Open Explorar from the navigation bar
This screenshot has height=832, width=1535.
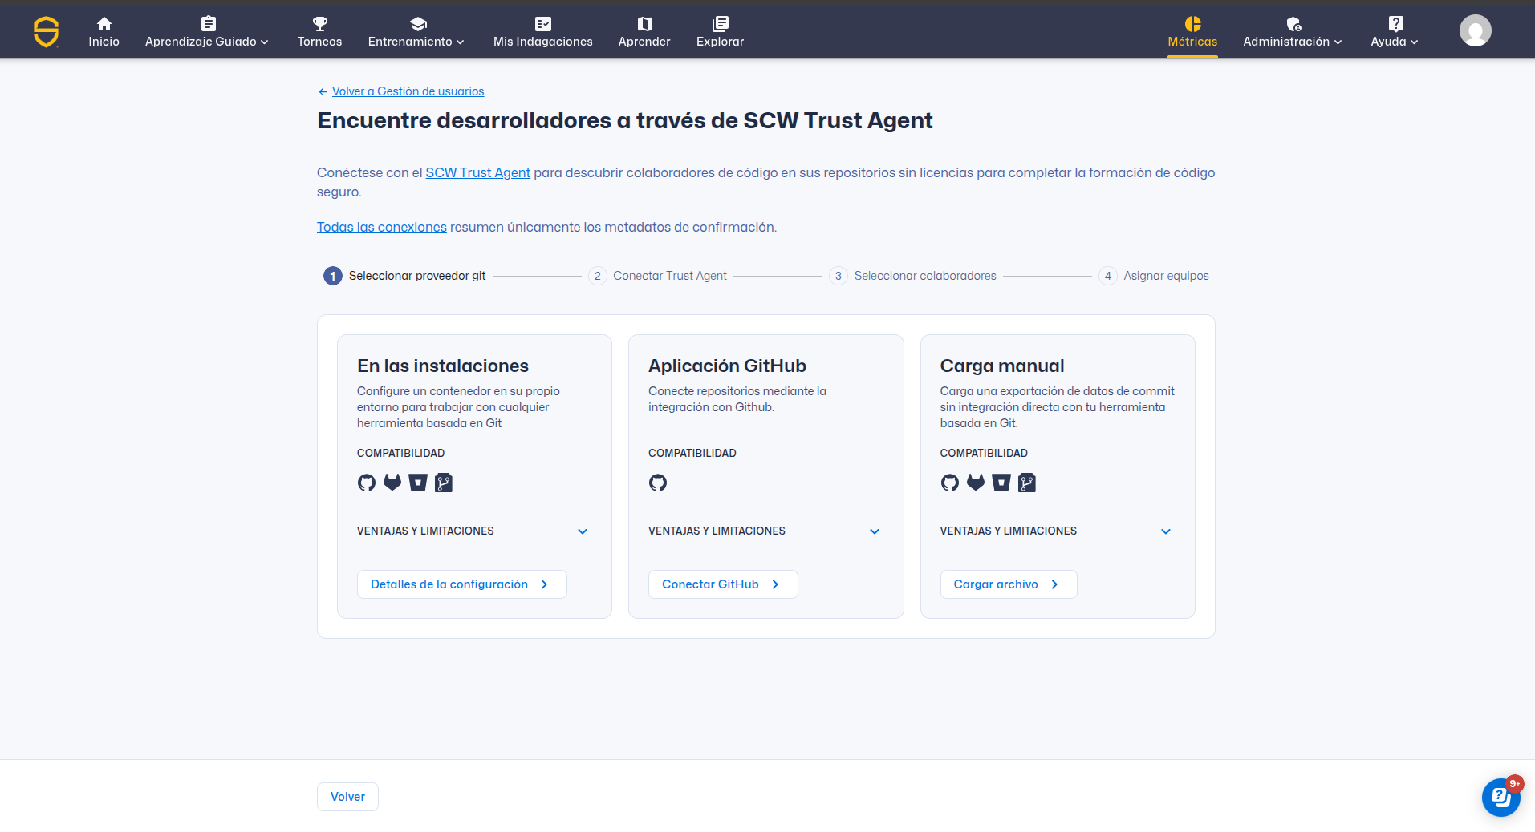coord(720,32)
